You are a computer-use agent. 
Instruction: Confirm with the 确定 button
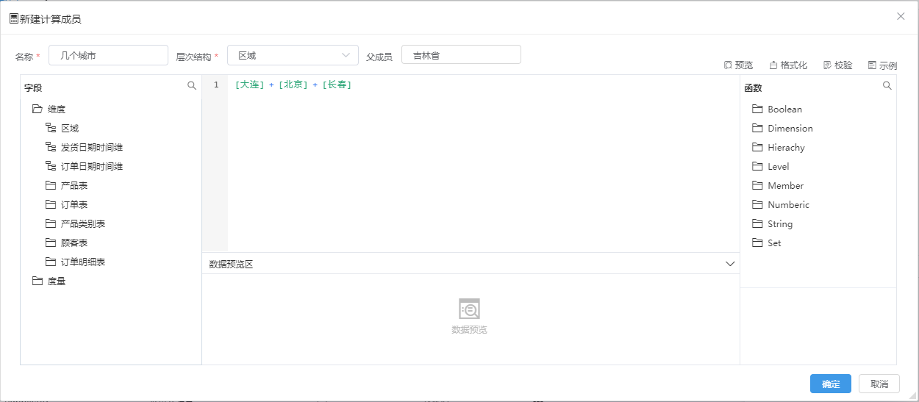coord(831,384)
